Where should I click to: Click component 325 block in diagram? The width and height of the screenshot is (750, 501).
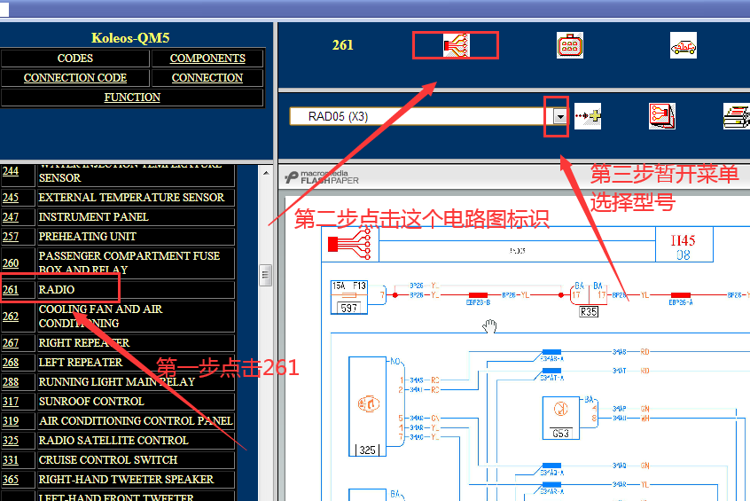click(x=367, y=406)
